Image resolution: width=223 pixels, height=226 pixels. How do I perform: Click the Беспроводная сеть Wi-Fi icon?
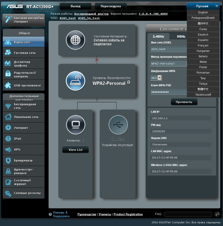8,106
